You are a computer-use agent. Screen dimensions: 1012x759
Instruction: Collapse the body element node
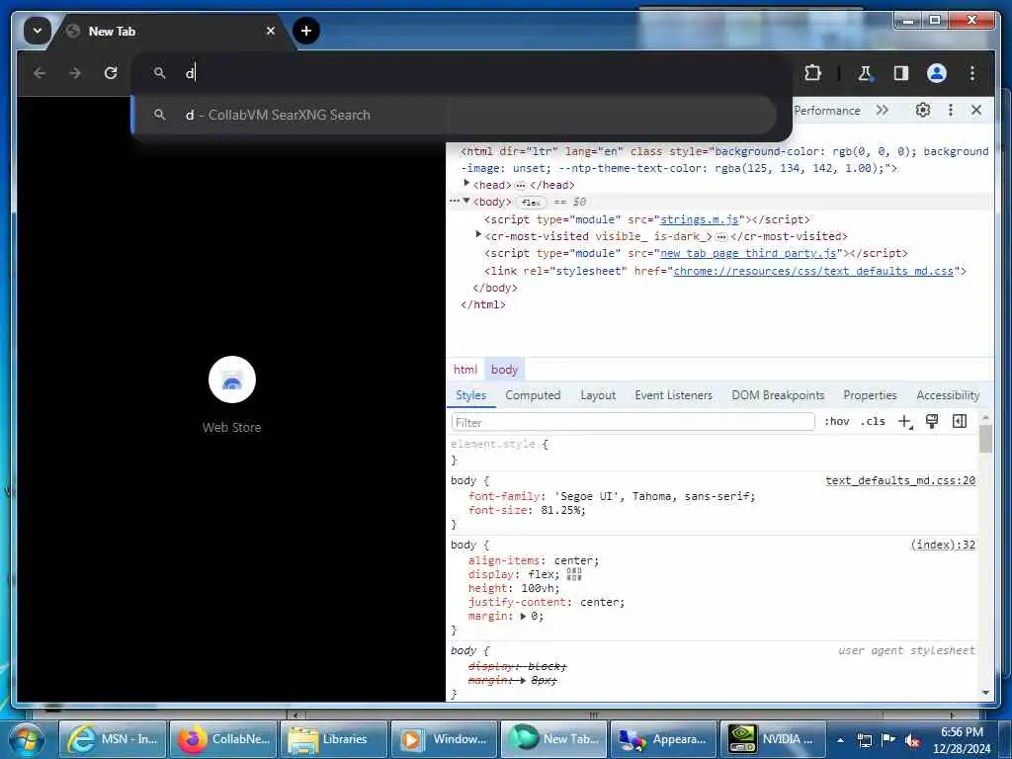[466, 201]
